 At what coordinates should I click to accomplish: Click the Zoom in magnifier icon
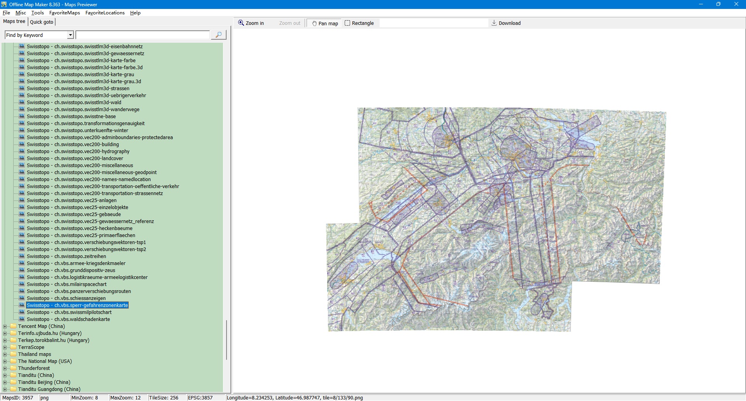click(241, 23)
